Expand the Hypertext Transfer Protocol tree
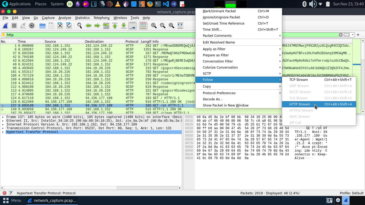 coord(3,132)
